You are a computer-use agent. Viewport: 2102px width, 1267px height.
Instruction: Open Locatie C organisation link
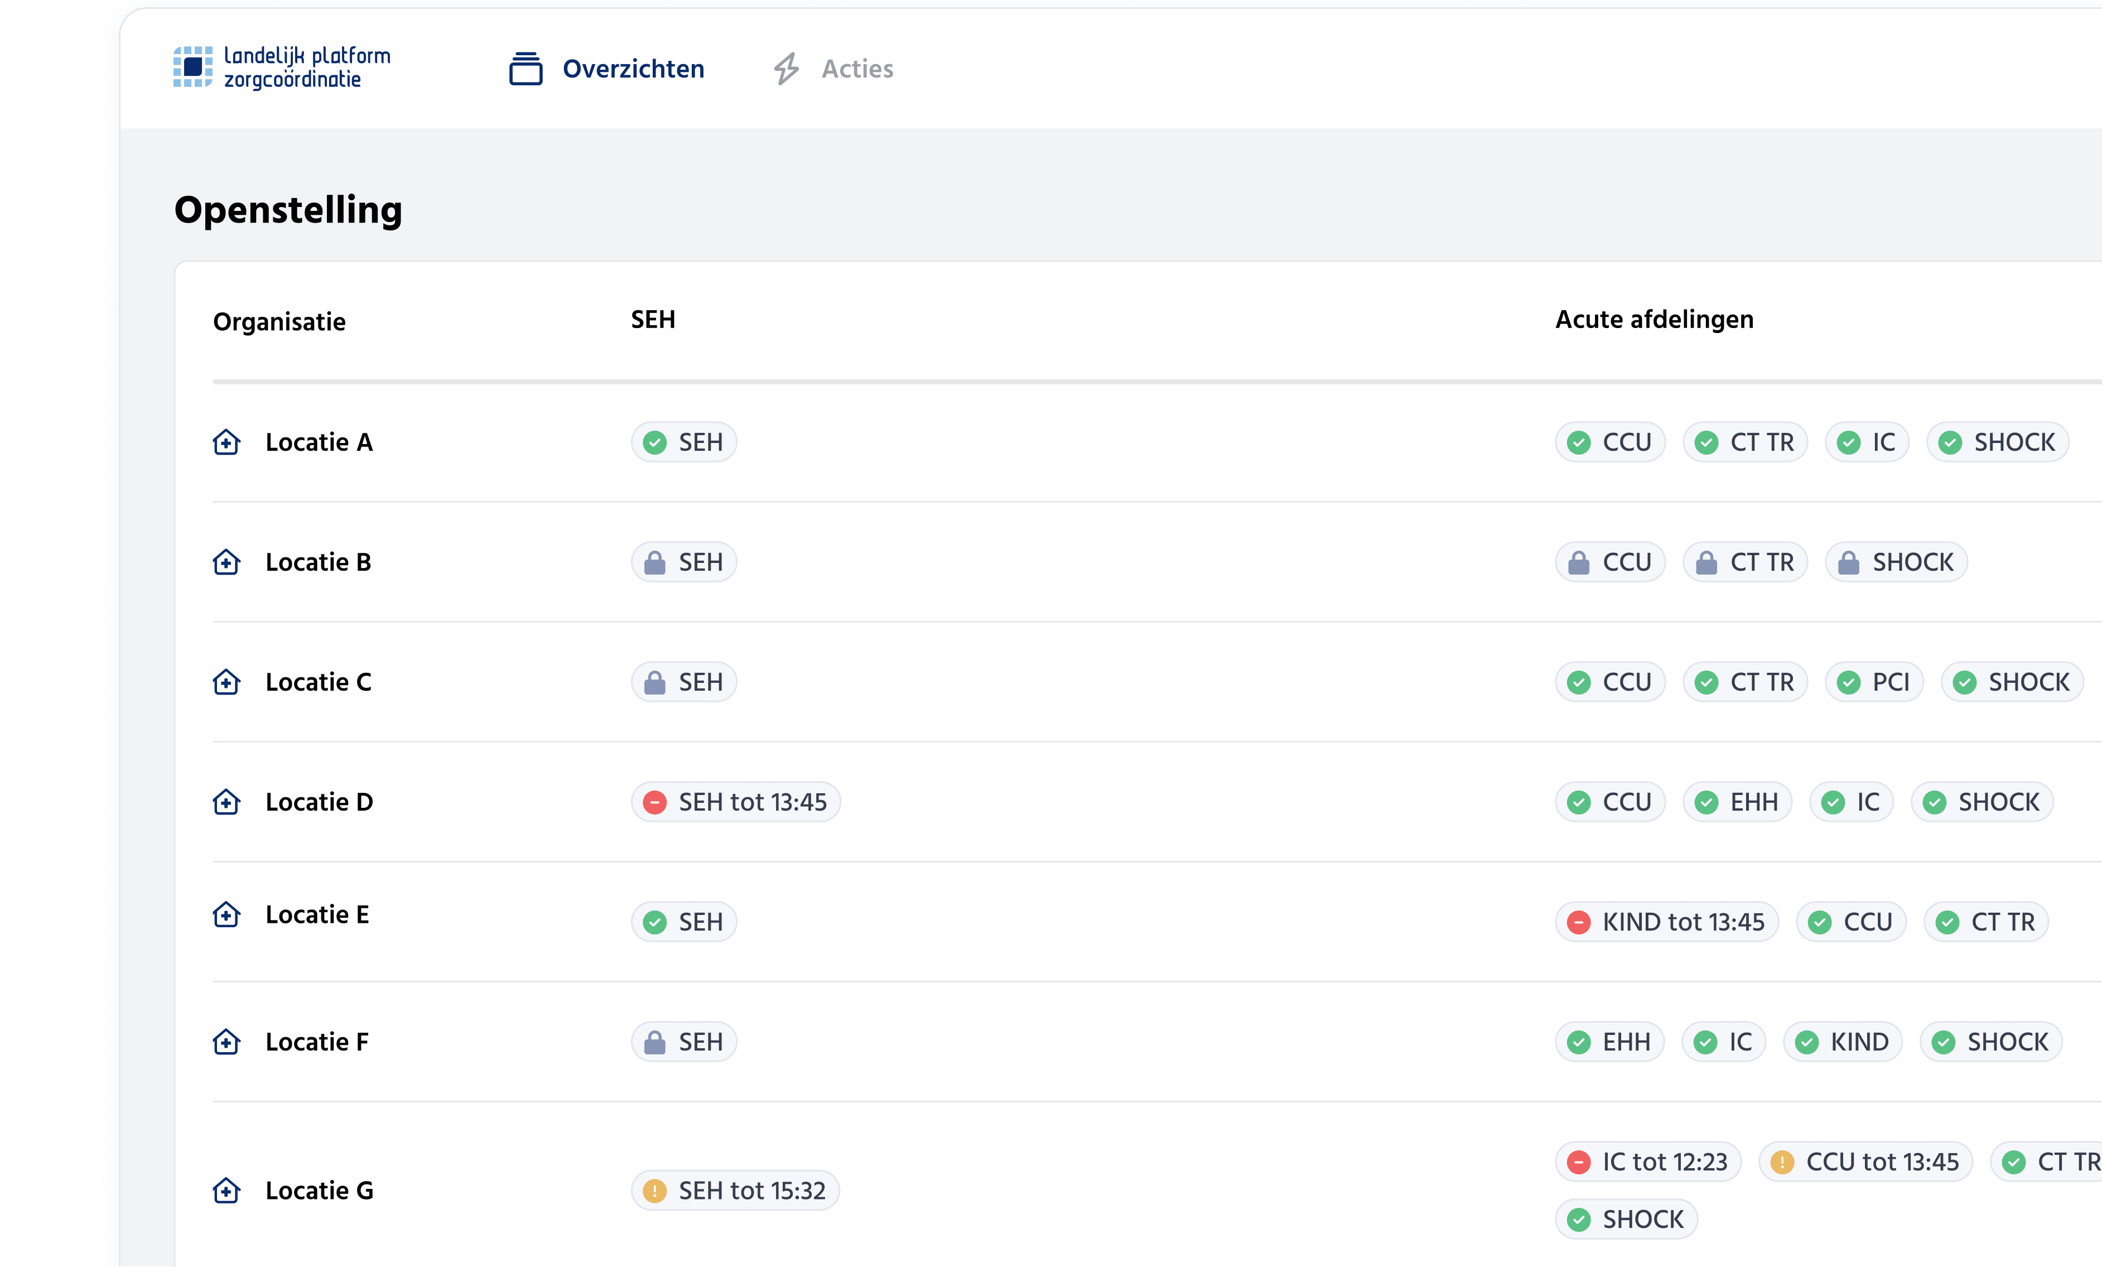pos(318,682)
